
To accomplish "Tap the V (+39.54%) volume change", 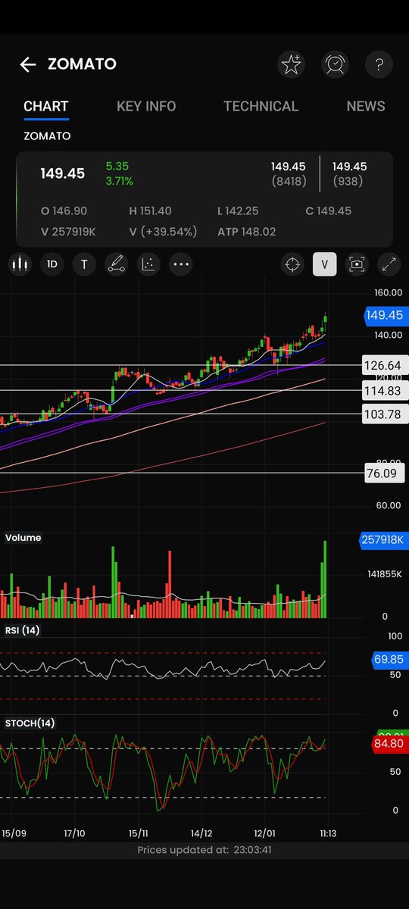I will pyautogui.click(x=163, y=231).
